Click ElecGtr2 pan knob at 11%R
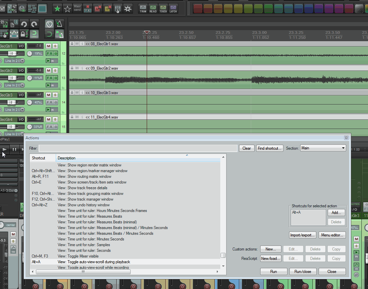This screenshot has width=368, height=289. 30,78
